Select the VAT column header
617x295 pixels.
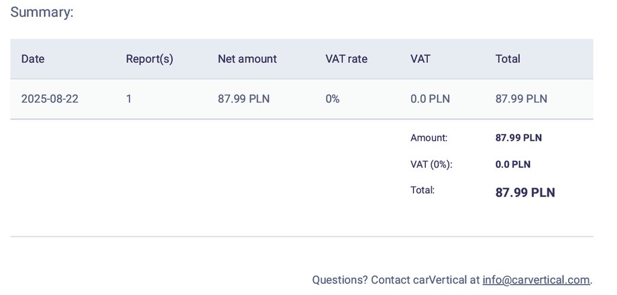(x=420, y=59)
